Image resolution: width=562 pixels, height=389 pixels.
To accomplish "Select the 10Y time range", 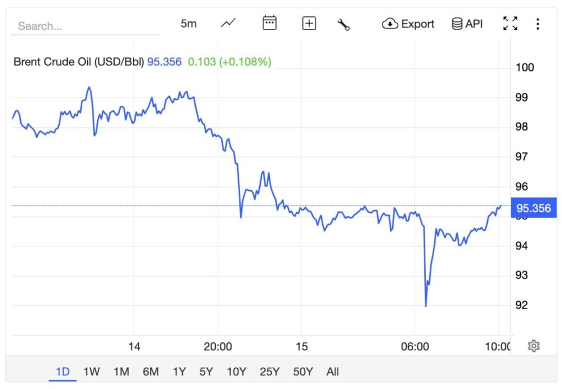I will 237,371.
